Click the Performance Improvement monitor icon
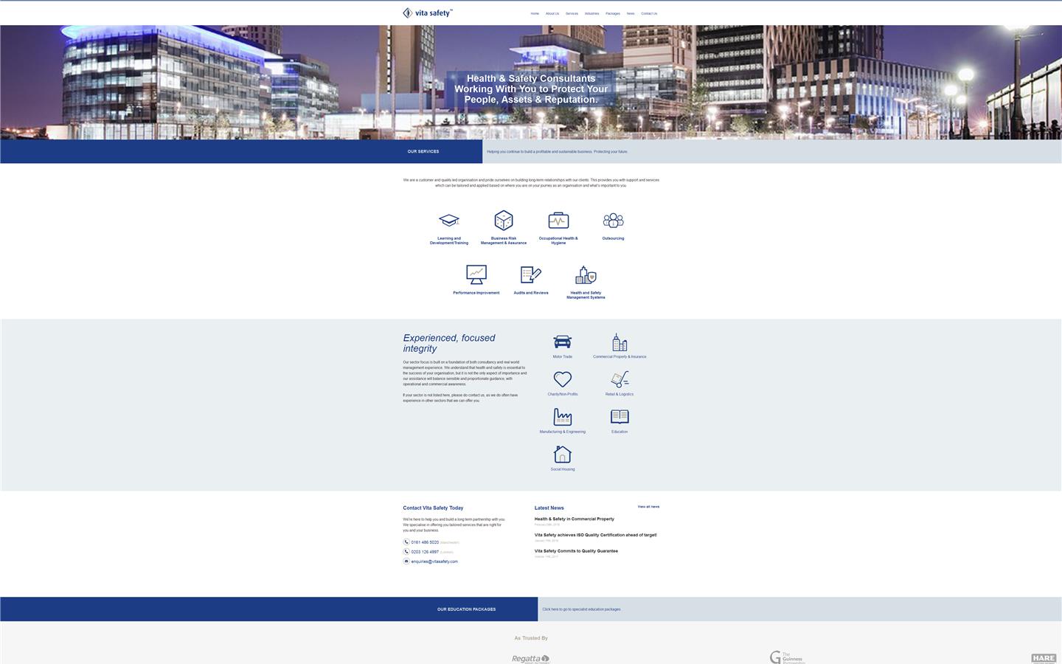1062x664 pixels. tap(475, 274)
